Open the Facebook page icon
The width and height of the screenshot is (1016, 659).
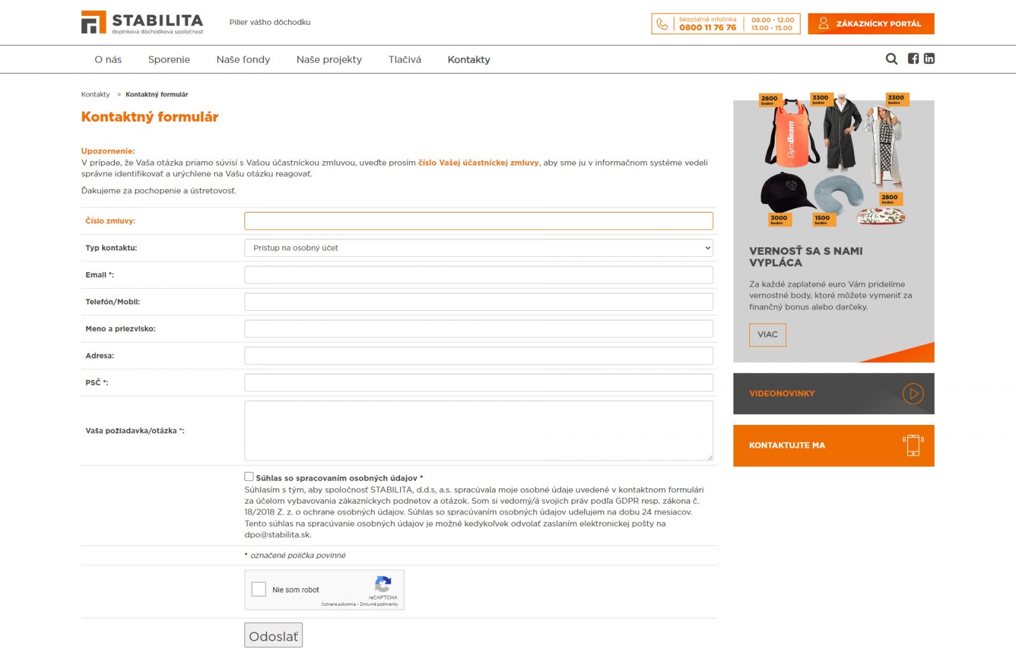(x=913, y=59)
